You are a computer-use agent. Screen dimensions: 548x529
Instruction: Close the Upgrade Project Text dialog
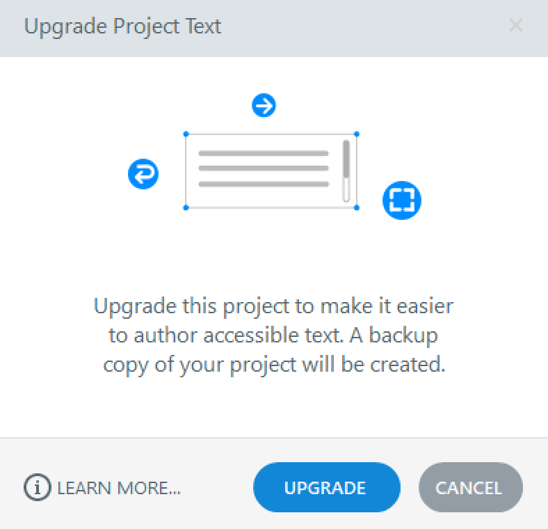coord(516,26)
